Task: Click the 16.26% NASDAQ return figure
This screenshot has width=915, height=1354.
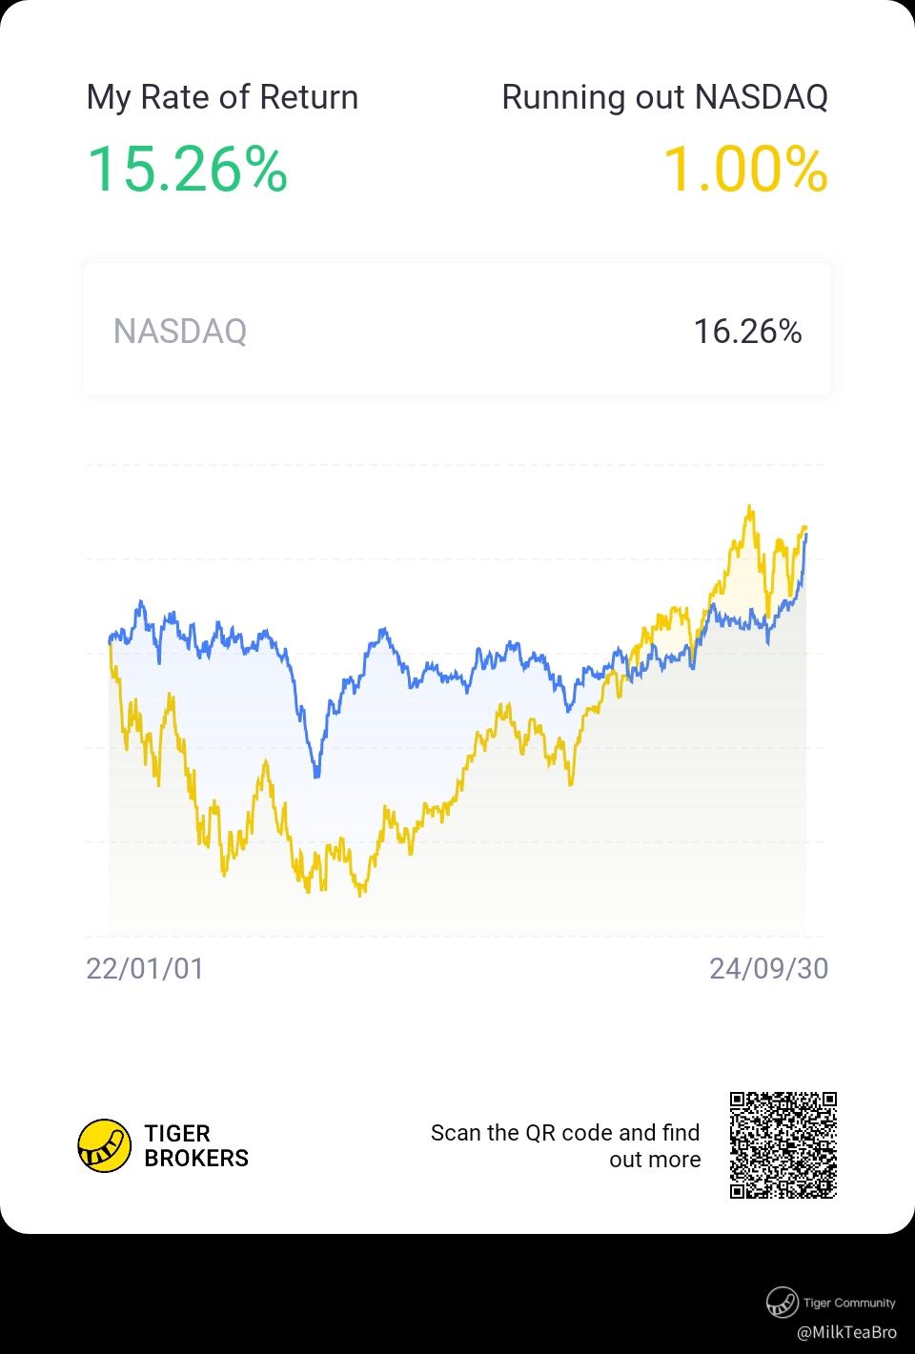Action: [747, 331]
